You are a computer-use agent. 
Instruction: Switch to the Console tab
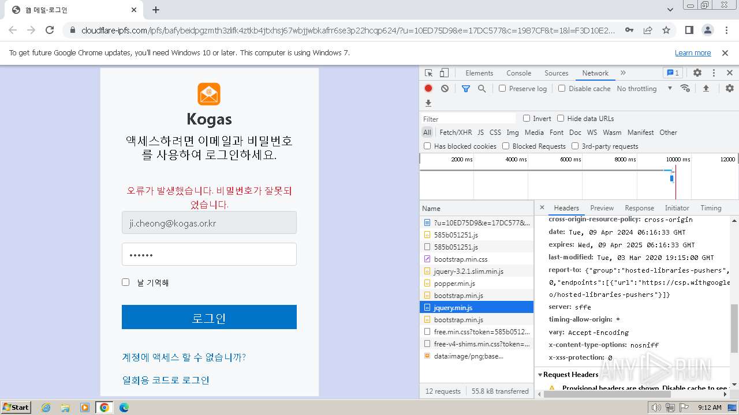pos(518,73)
